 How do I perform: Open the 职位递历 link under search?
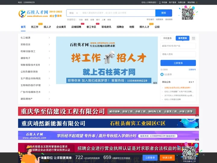(x=150, y=19)
